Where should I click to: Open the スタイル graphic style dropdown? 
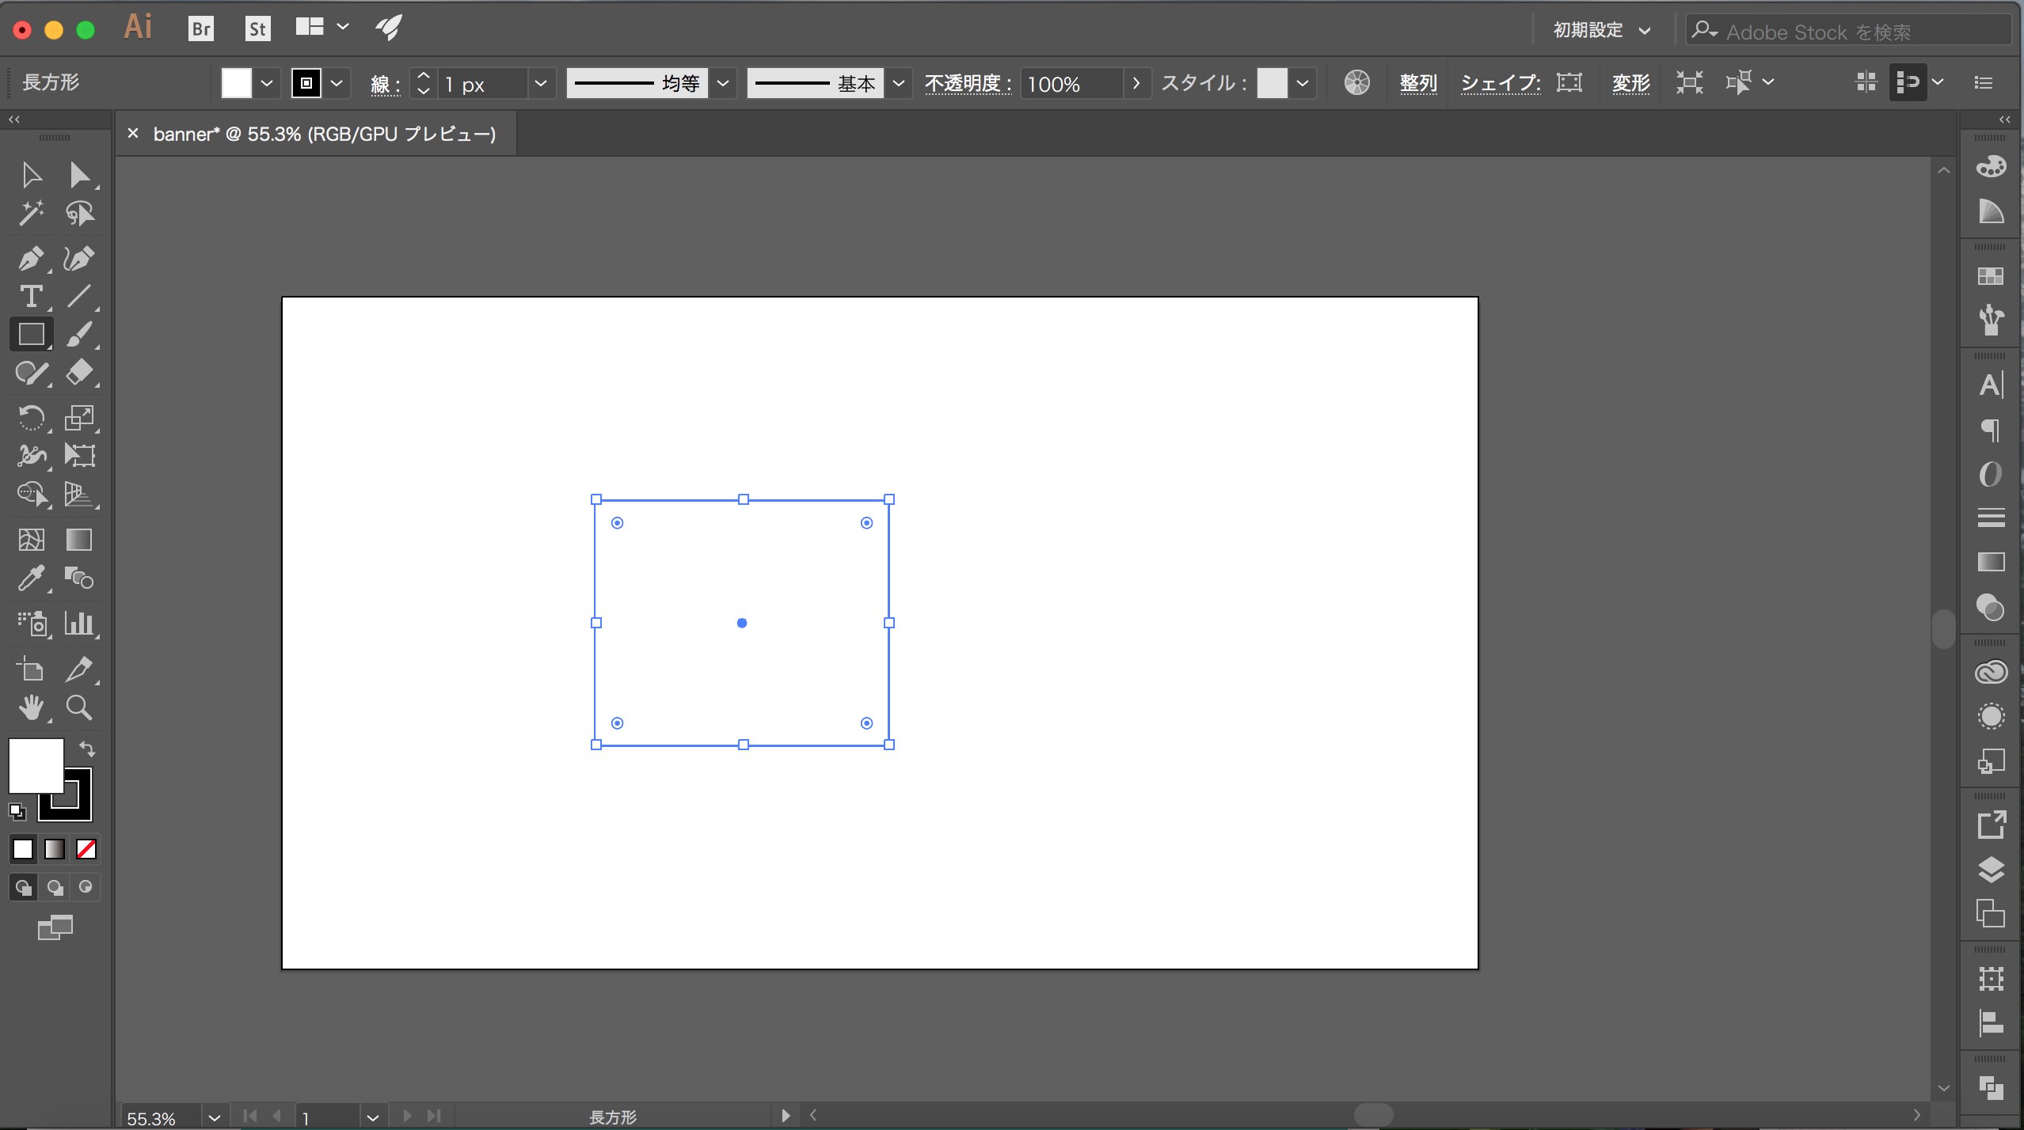1303,83
